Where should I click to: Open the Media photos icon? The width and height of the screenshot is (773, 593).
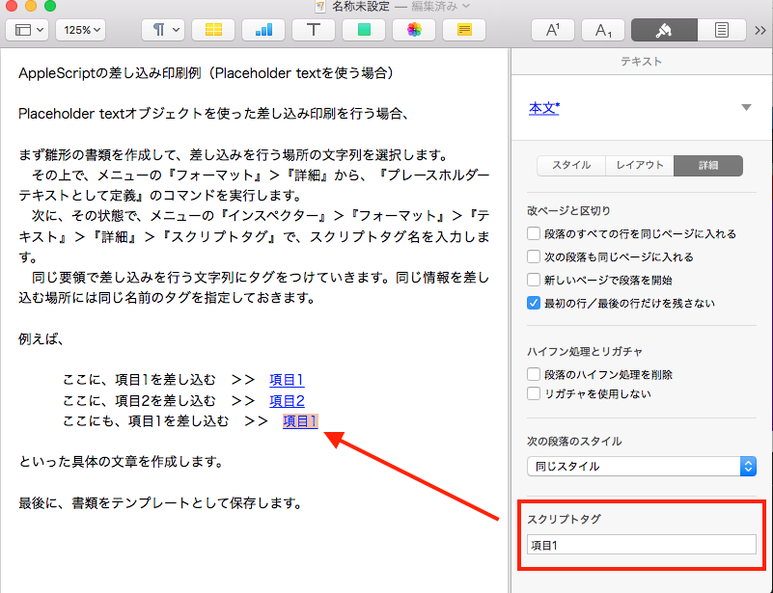pyautogui.click(x=414, y=30)
